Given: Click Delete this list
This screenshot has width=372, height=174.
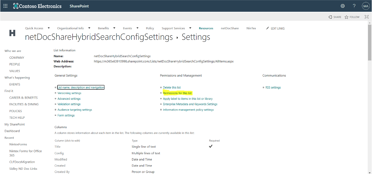Looking at the screenshot, I should pos(172,87).
